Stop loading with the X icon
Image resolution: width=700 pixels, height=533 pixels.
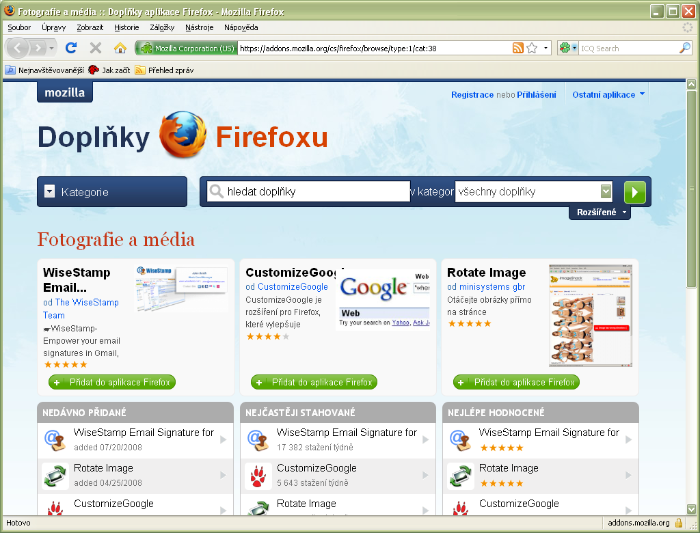(96, 48)
